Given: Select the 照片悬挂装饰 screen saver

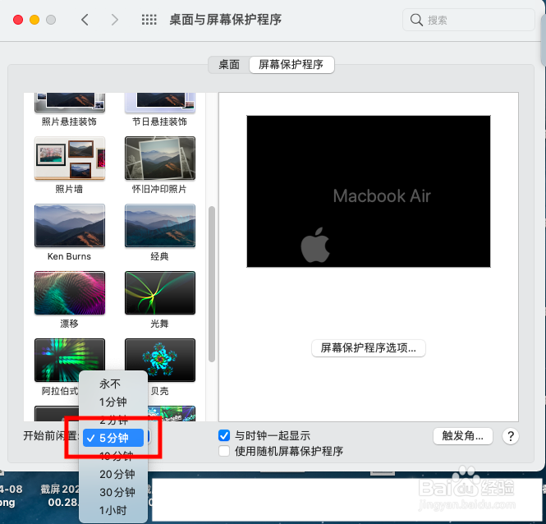Looking at the screenshot, I should (x=70, y=103).
